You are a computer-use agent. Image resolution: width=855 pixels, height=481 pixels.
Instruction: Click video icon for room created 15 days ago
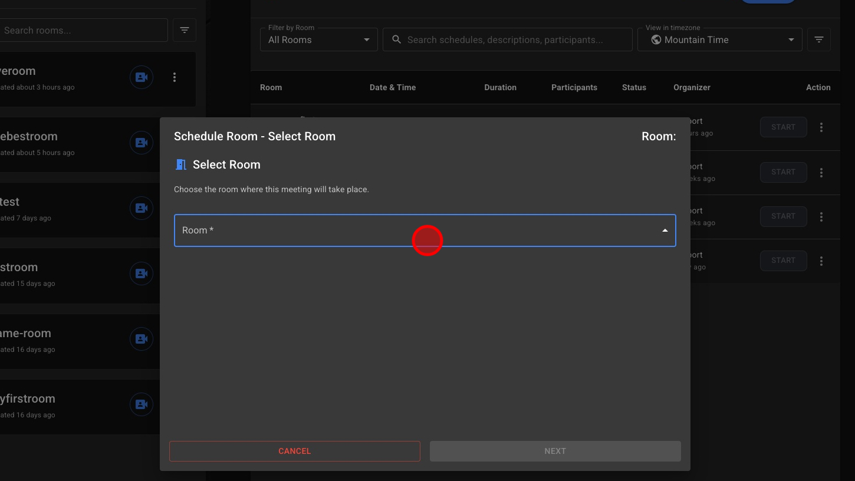click(x=142, y=274)
